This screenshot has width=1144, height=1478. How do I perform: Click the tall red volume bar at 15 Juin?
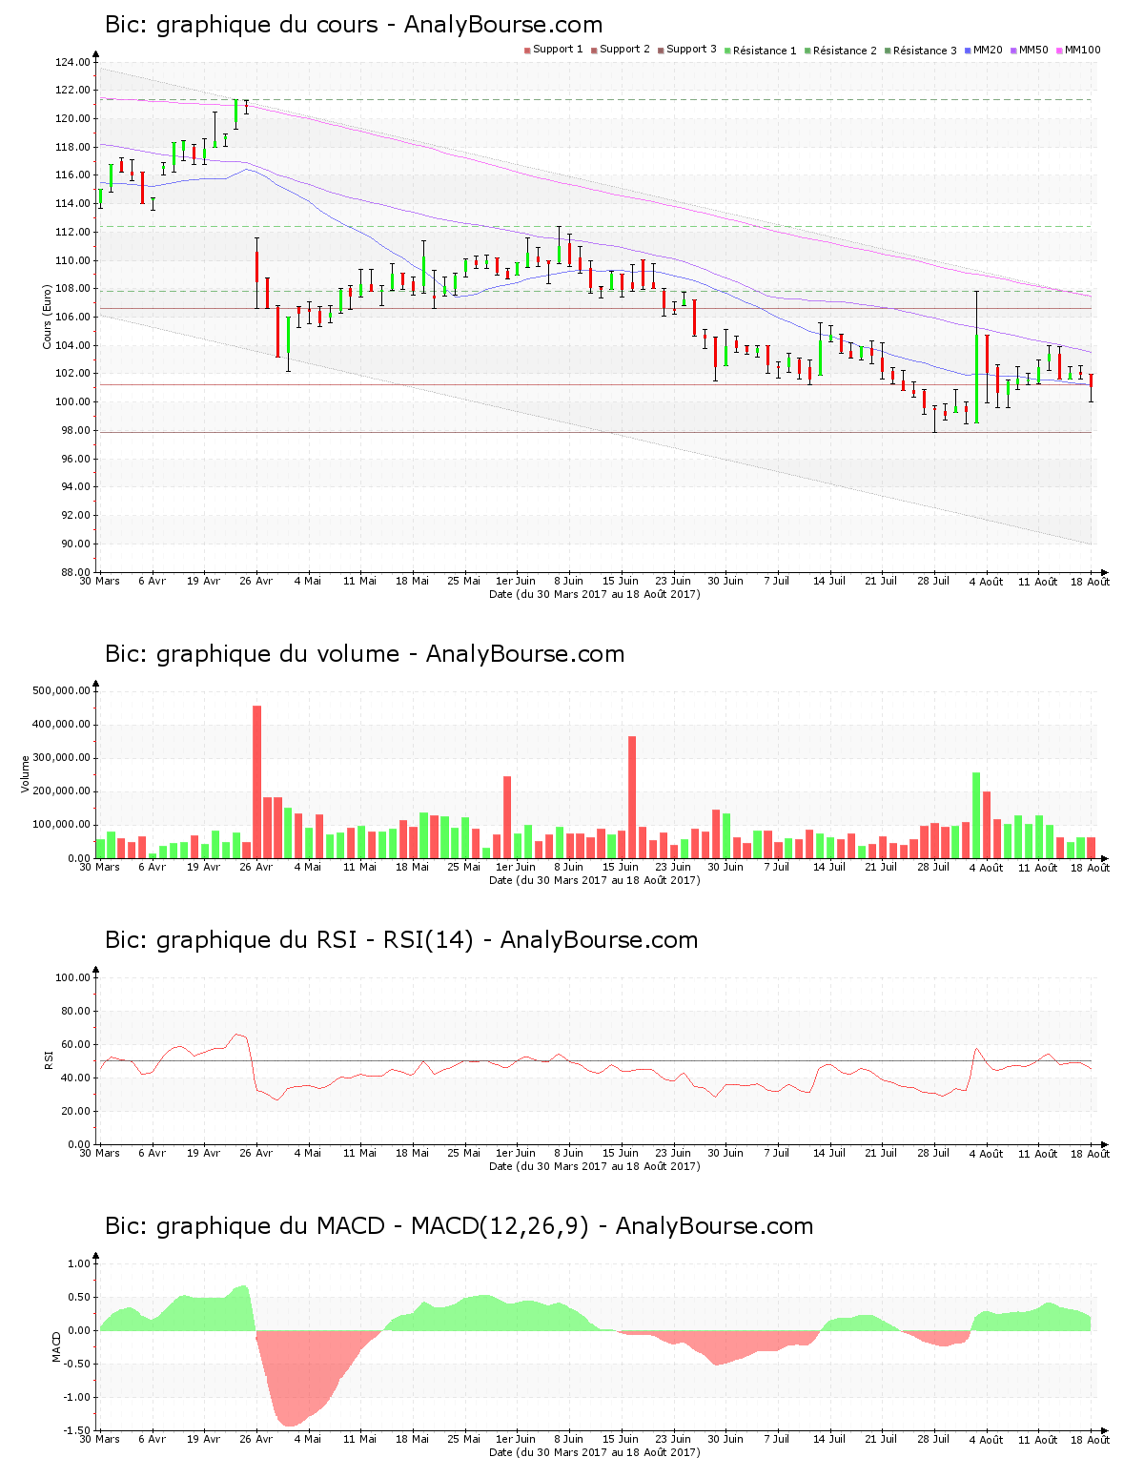tap(632, 797)
